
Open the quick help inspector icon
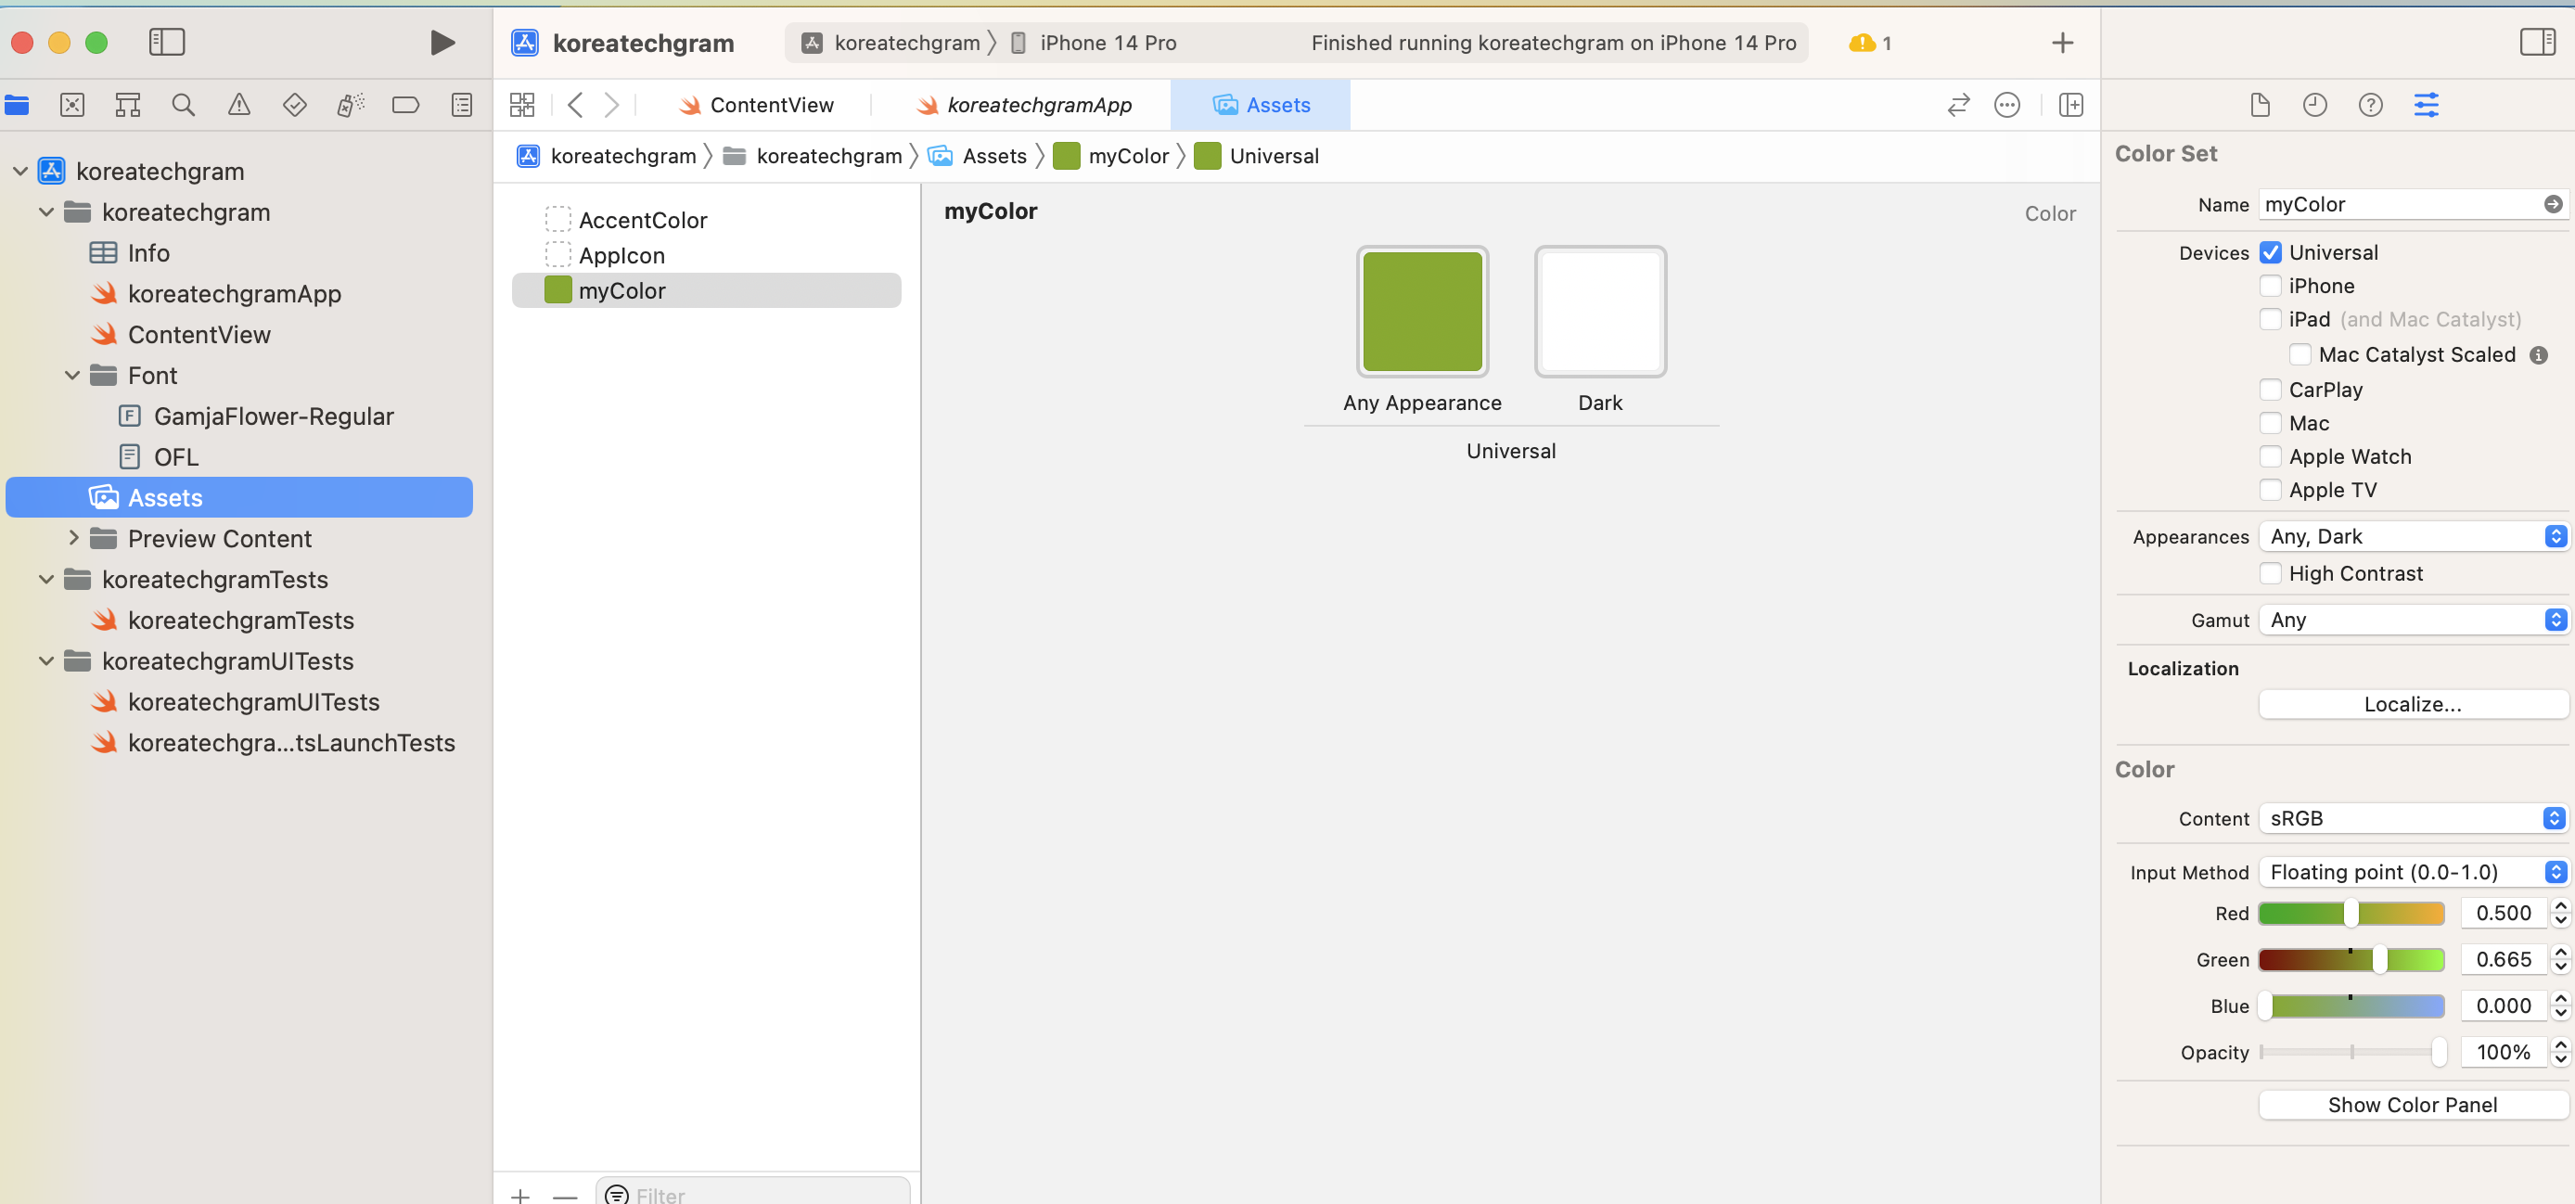(x=2371, y=105)
